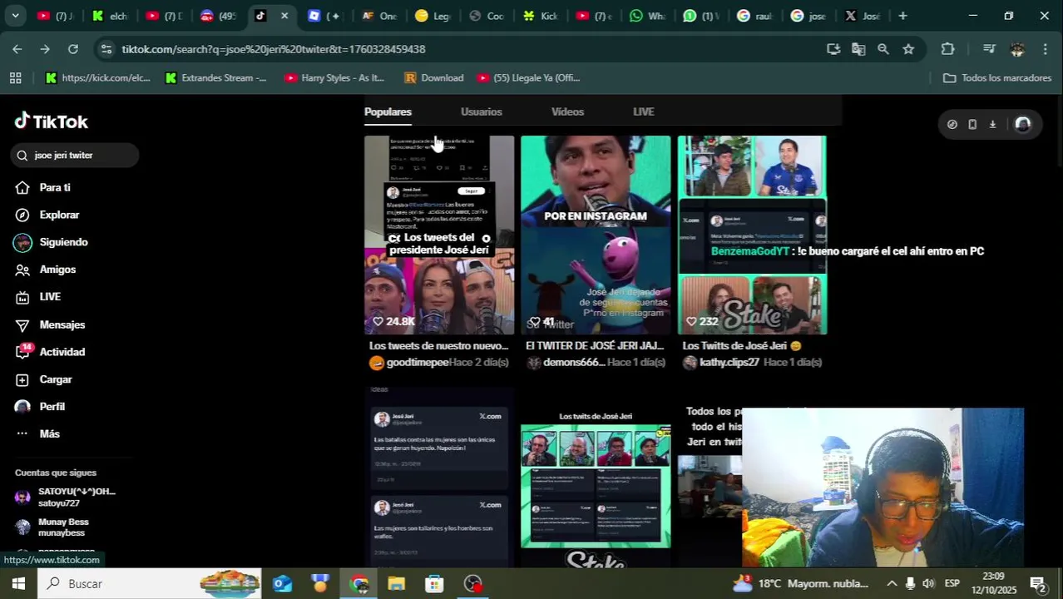Open the volume control in the tray
Viewport: 1063px width, 599px height.
928,583
